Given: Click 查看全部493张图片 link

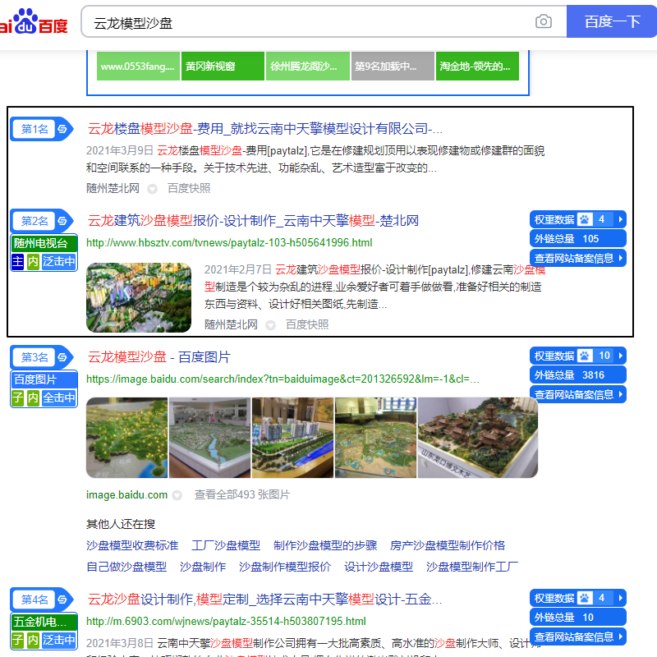Looking at the screenshot, I should 241,494.
